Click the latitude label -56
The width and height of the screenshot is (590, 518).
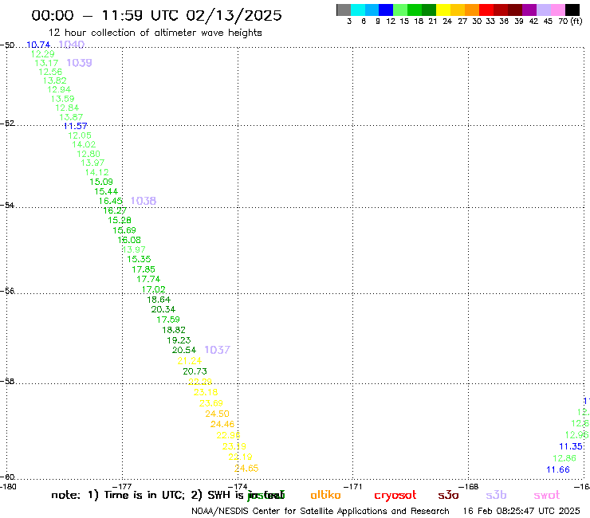click(7, 291)
